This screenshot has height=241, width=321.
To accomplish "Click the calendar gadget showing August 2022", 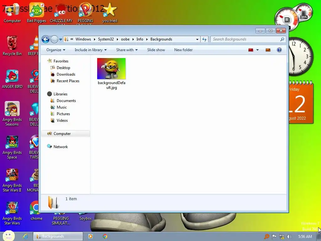I will click(301, 103).
